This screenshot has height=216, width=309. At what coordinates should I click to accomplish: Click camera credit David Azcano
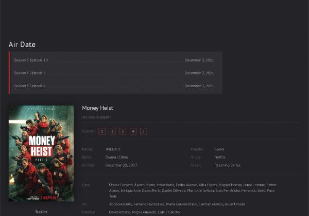click(x=119, y=212)
